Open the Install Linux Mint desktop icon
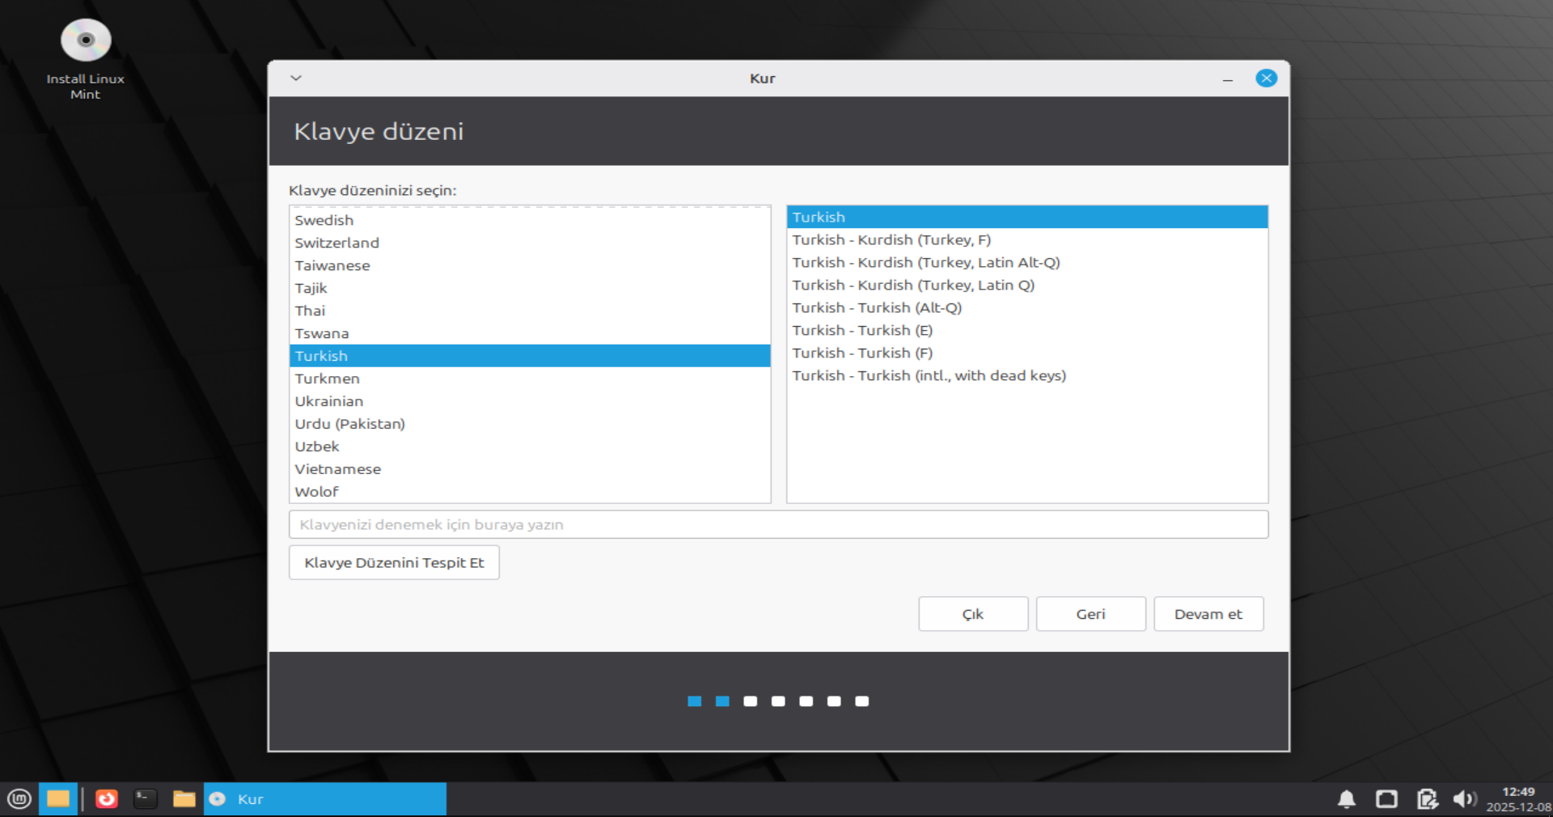The width and height of the screenshot is (1553, 817). [85, 42]
